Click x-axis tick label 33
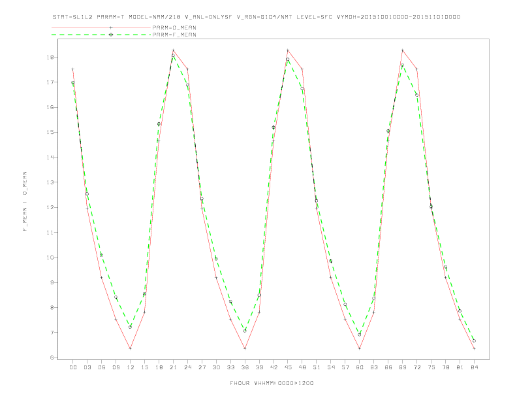Viewport: 517px width, 400px height. pos(230,367)
